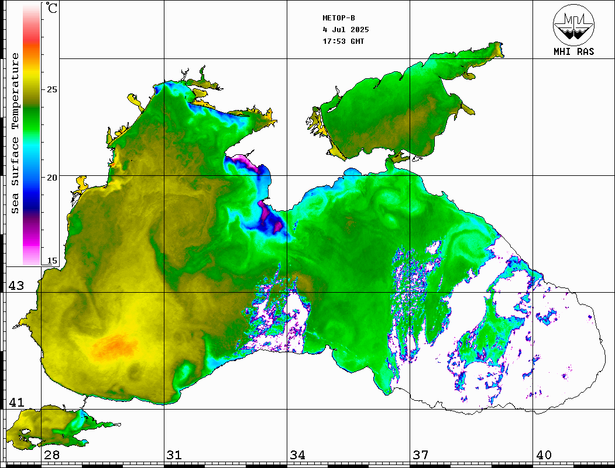
Task: Click the MHI RAS logo emblem
Action: coord(573,25)
